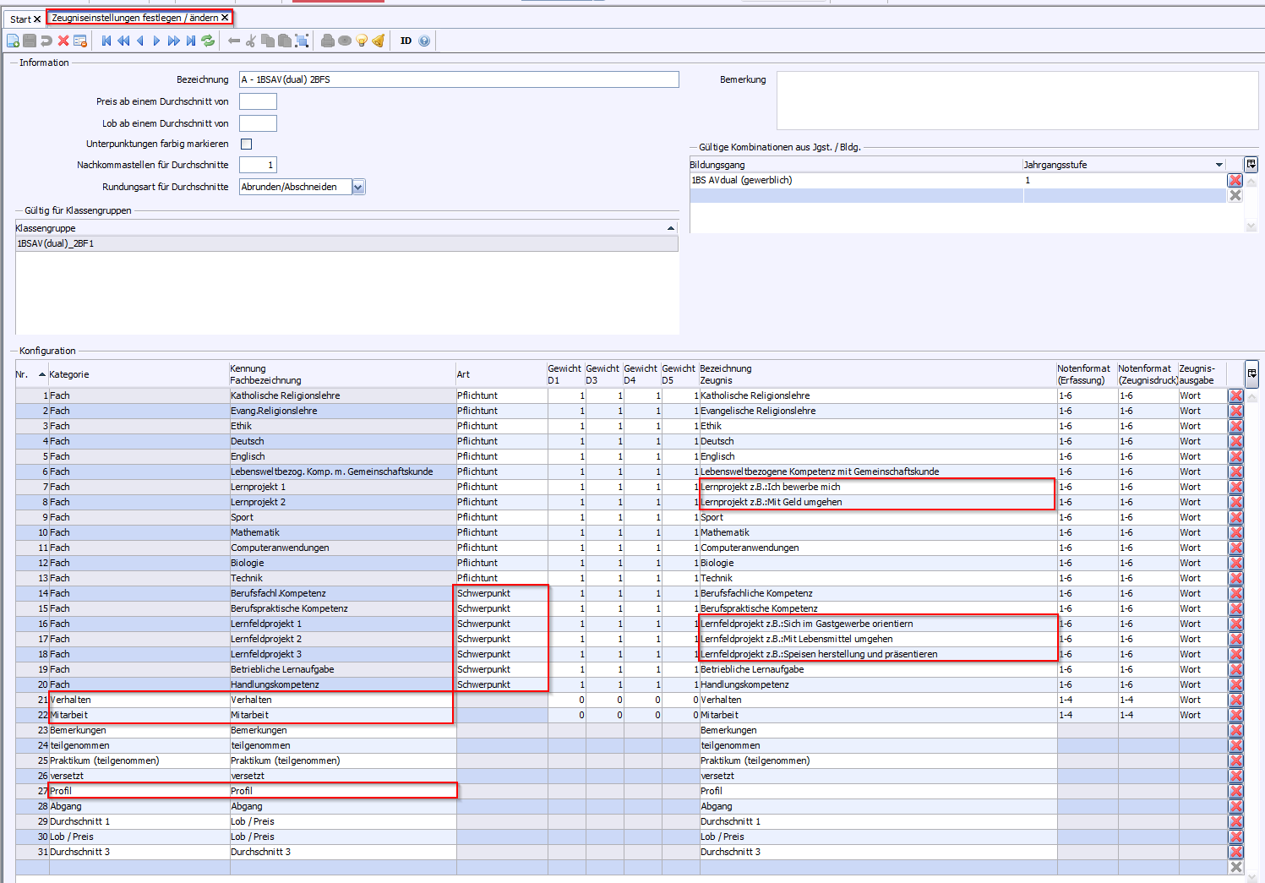Image resolution: width=1265 pixels, height=883 pixels.
Task: Click the light bulb tips icon
Action: coord(362,41)
